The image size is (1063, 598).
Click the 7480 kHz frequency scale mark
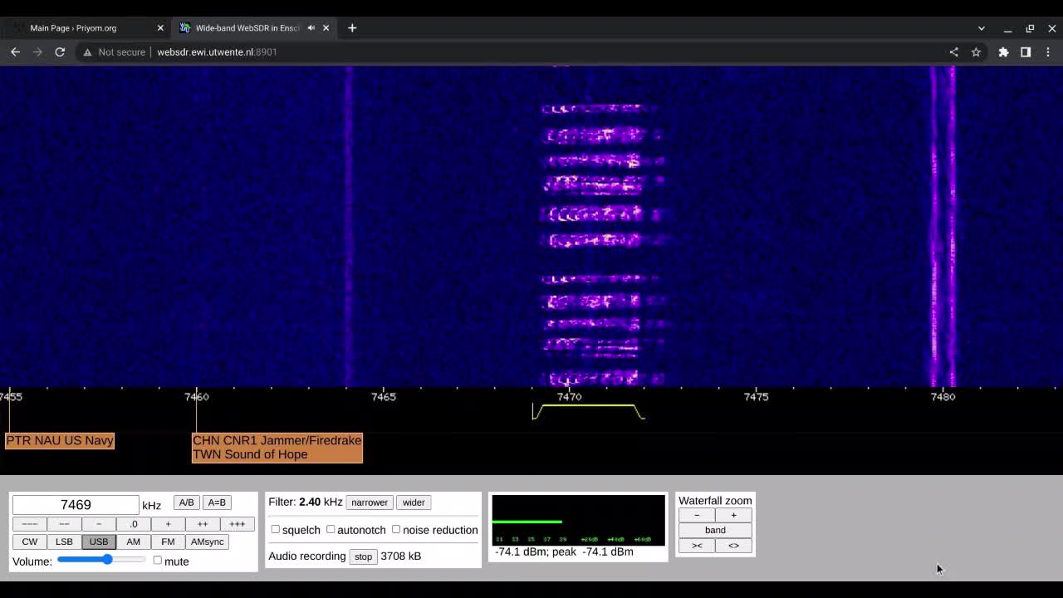943,397
